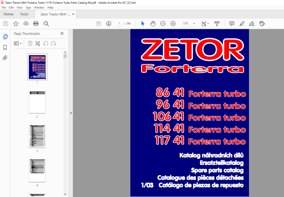Go to the next page with the down arrow
284x197 pixels.
(x=109, y=24)
